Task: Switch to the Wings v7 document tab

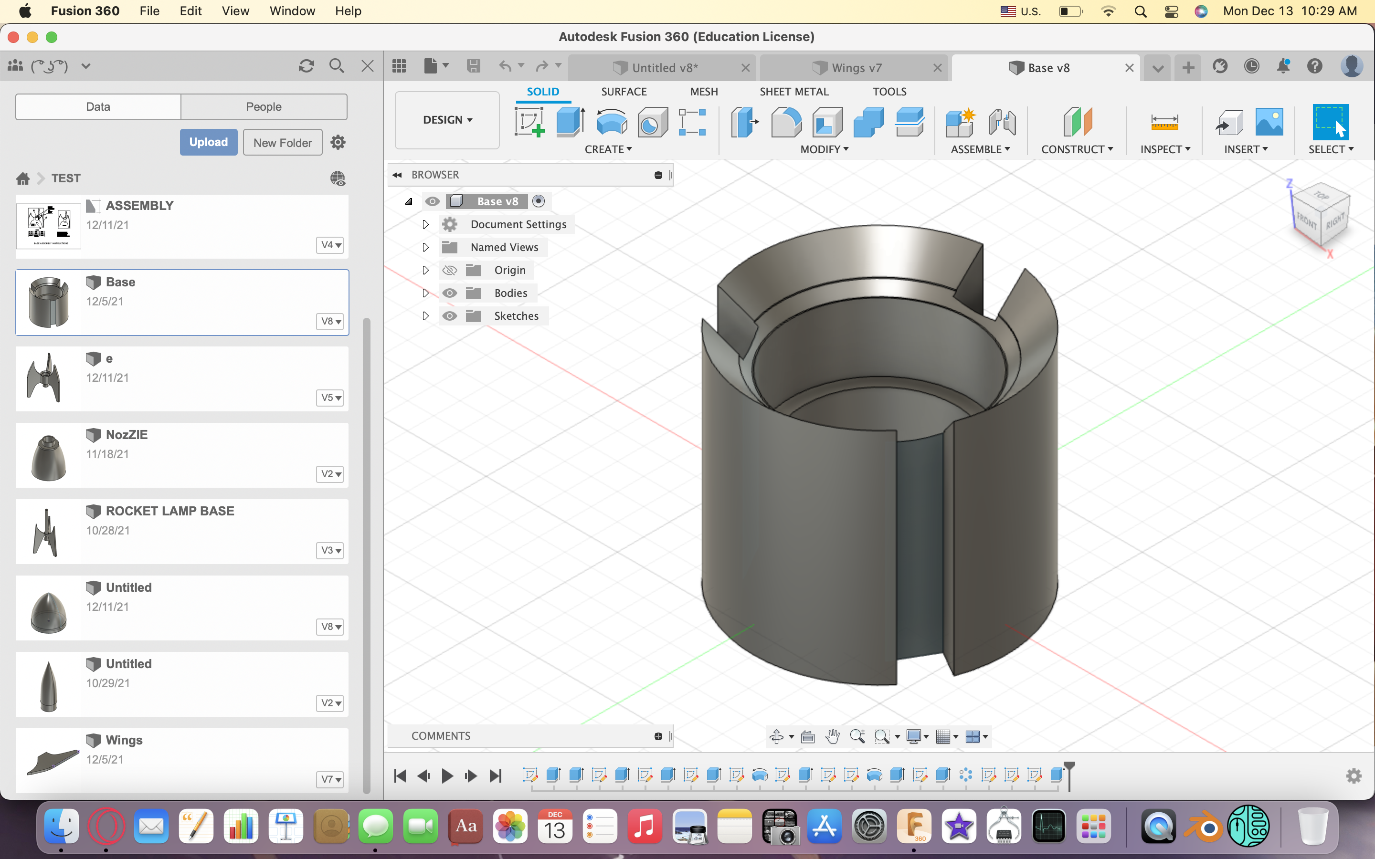Action: click(855, 68)
